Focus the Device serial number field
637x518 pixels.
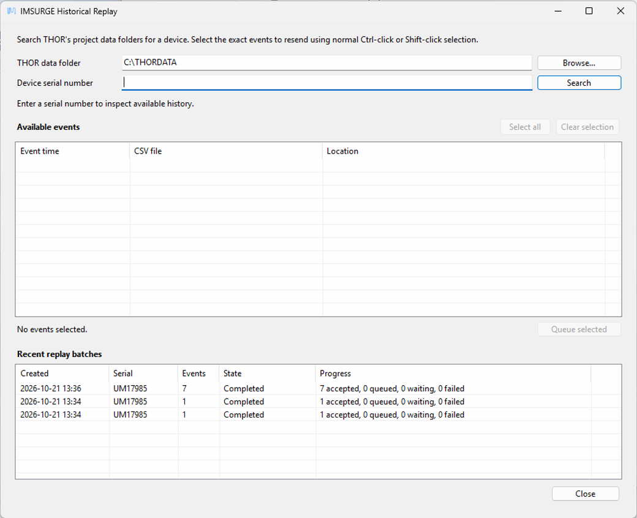tap(326, 83)
